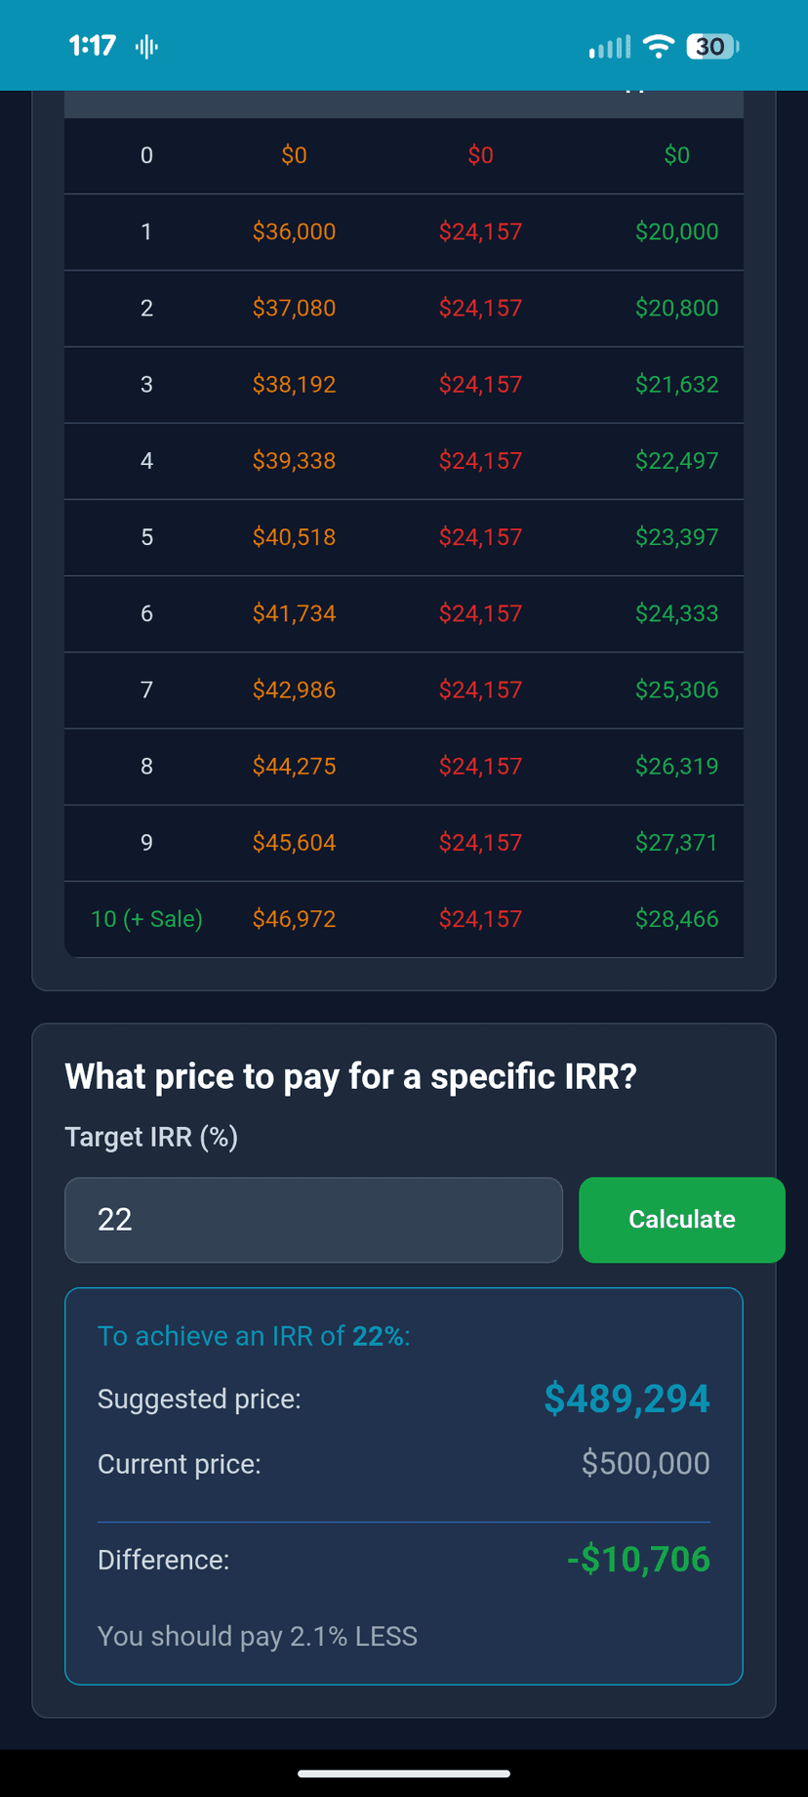The width and height of the screenshot is (808, 1797).
Task: Tap the 'What price to pay' heading
Action: pos(350,1076)
